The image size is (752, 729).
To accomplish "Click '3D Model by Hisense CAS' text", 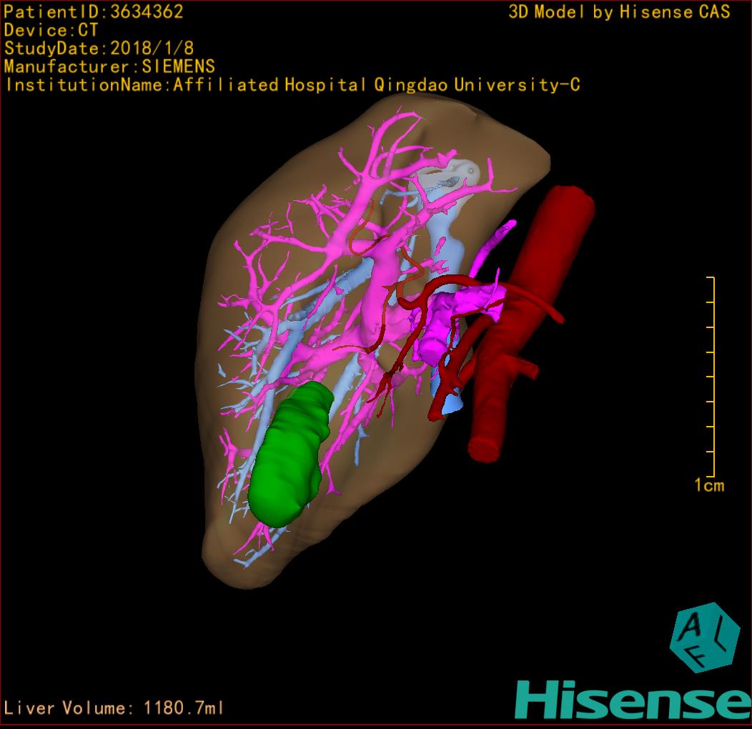I will 619,12.
